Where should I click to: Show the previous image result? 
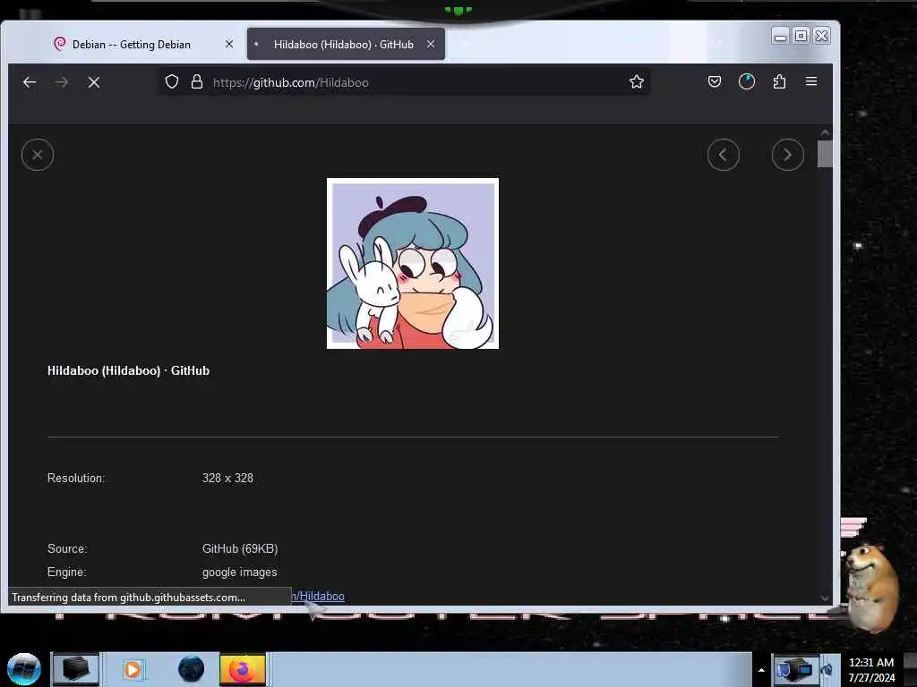[x=724, y=155]
